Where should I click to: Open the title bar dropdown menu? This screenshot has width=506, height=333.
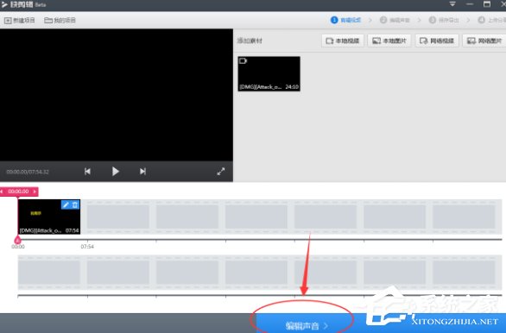[x=452, y=4]
